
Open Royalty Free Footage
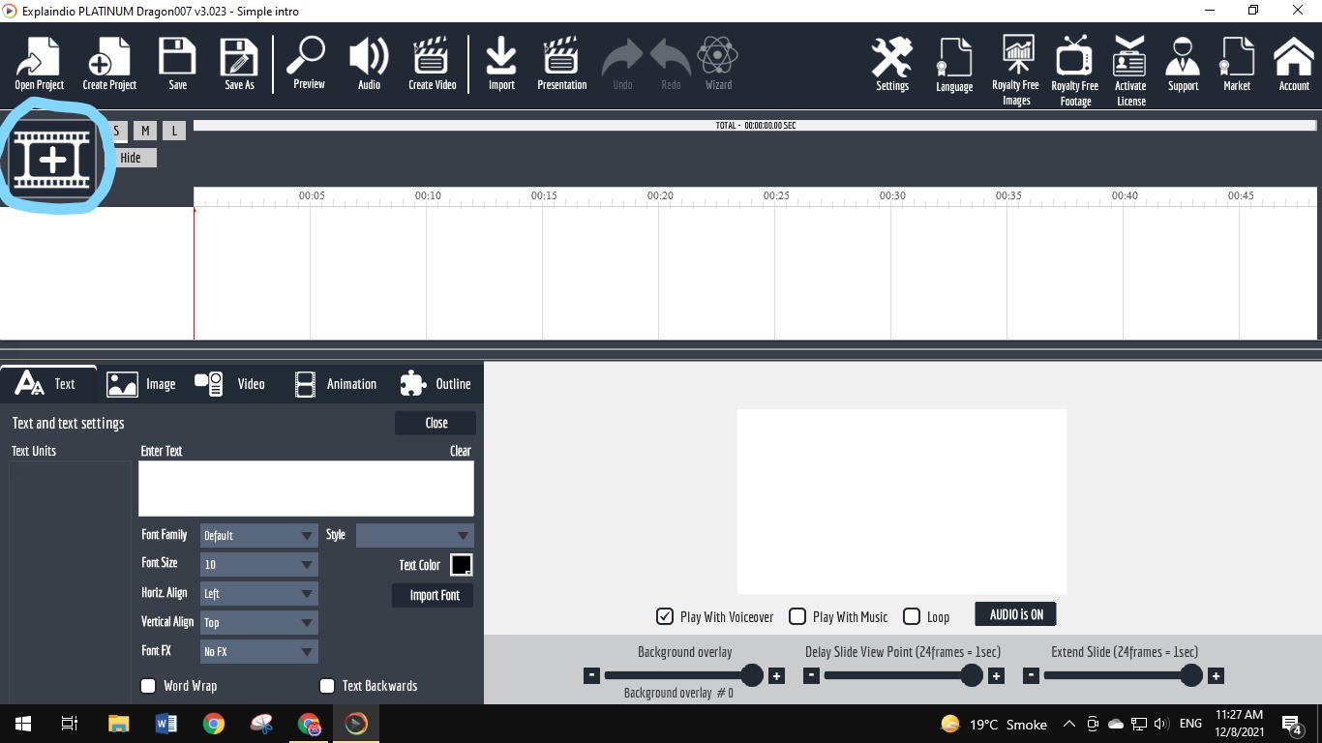coord(1075,70)
